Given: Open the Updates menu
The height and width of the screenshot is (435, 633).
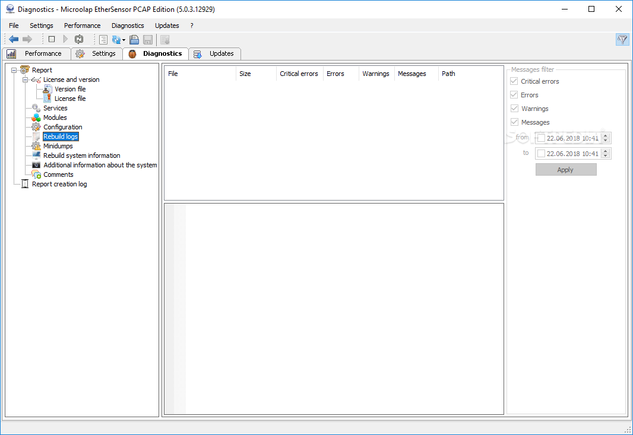Looking at the screenshot, I should point(167,26).
